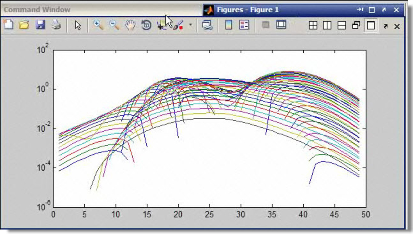Image resolution: width=413 pixels, height=234 pixels.
Task: Activate the Zoom Out magnifier tool
Action: pyautogui.click(x=114, y=25)
